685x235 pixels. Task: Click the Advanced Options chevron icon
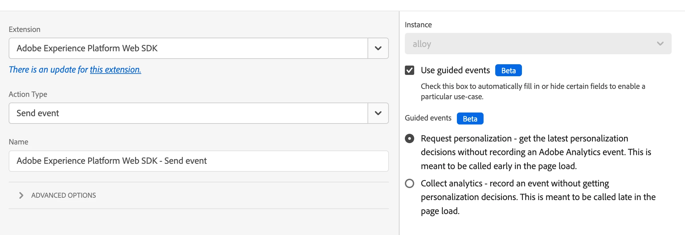[x=21, y=195]
